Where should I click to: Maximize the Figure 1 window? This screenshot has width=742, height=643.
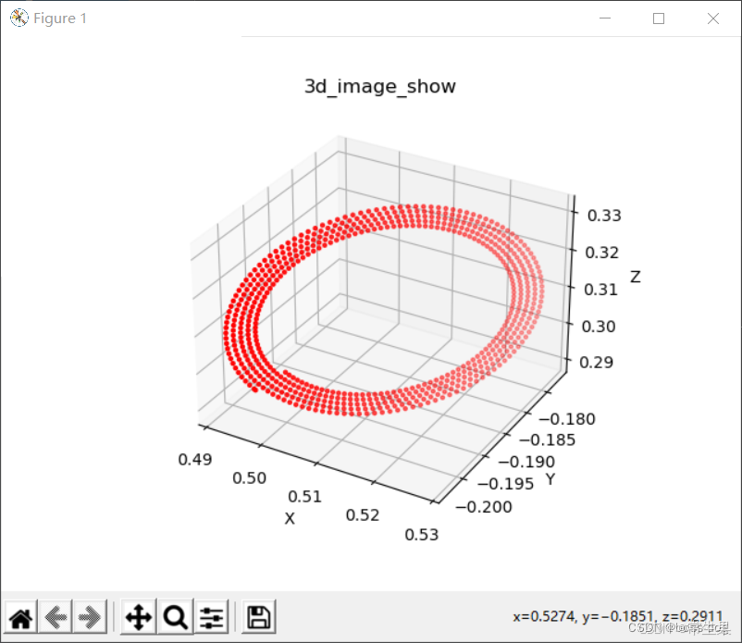click(x=659, y=19)
